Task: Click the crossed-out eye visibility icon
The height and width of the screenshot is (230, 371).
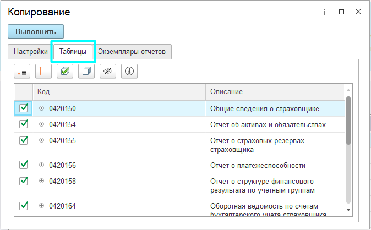Action: pyautogui.click(x=108, y=71)
